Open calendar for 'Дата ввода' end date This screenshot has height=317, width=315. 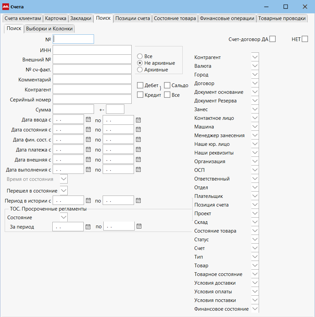pyautogui.click(x=138, y=120)
